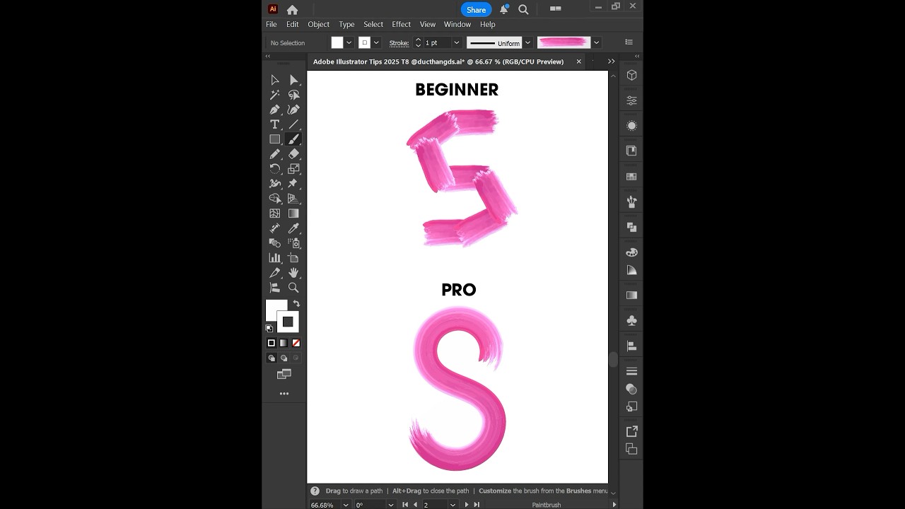The height and width of the screenshot is (509, 905).
Task: Click the blue Share button
Action: click(476, 9)
